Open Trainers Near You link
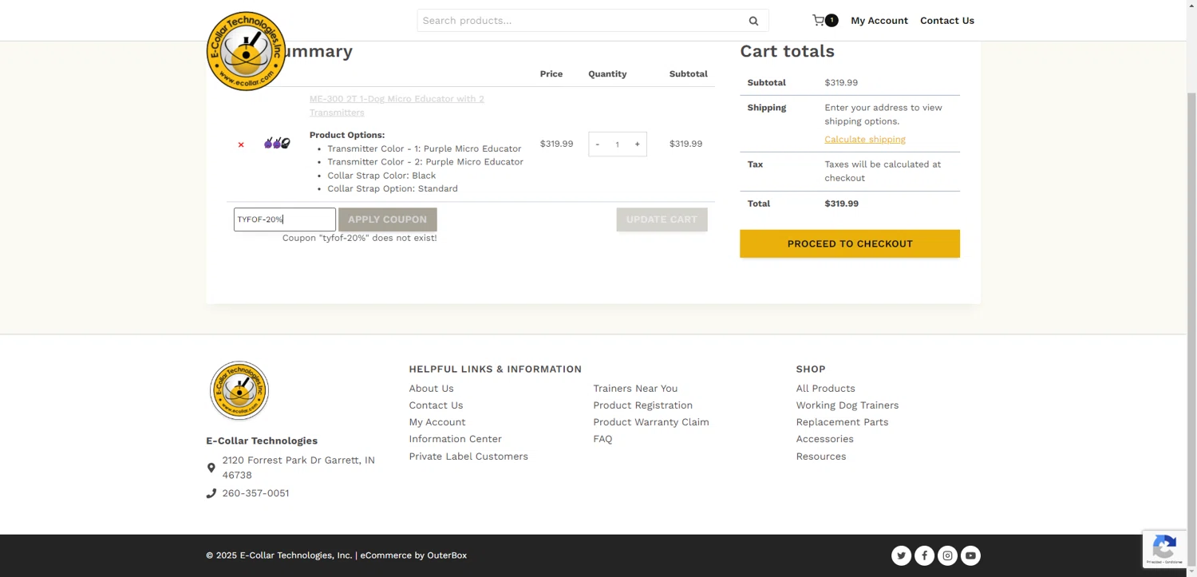Viewport: 1197px width, 577px height. click(x=635, y=389)
